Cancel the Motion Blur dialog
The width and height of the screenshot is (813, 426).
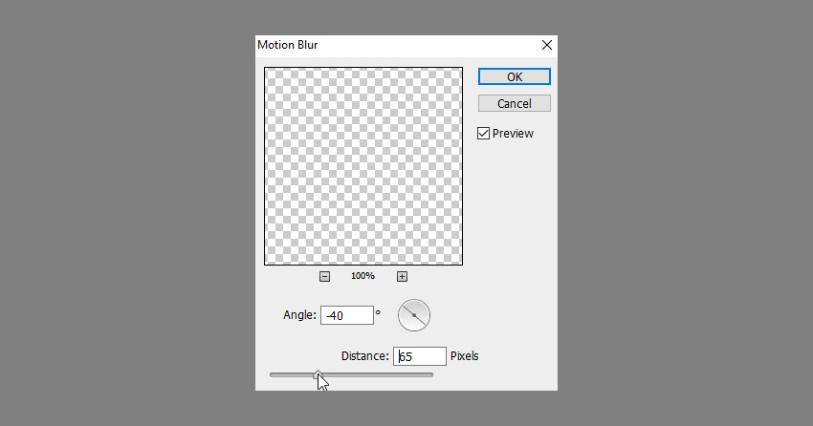point(515,103)
